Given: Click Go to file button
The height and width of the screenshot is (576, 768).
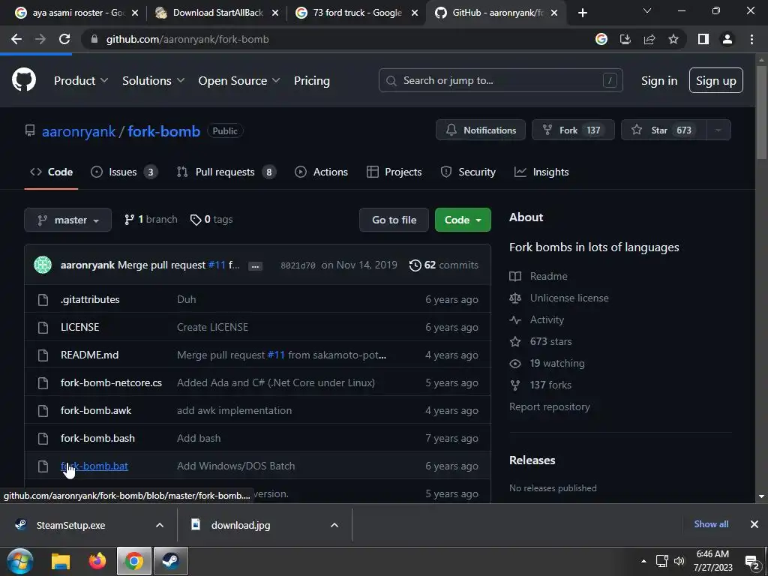Looking at the screenshot, I should 394,220.
